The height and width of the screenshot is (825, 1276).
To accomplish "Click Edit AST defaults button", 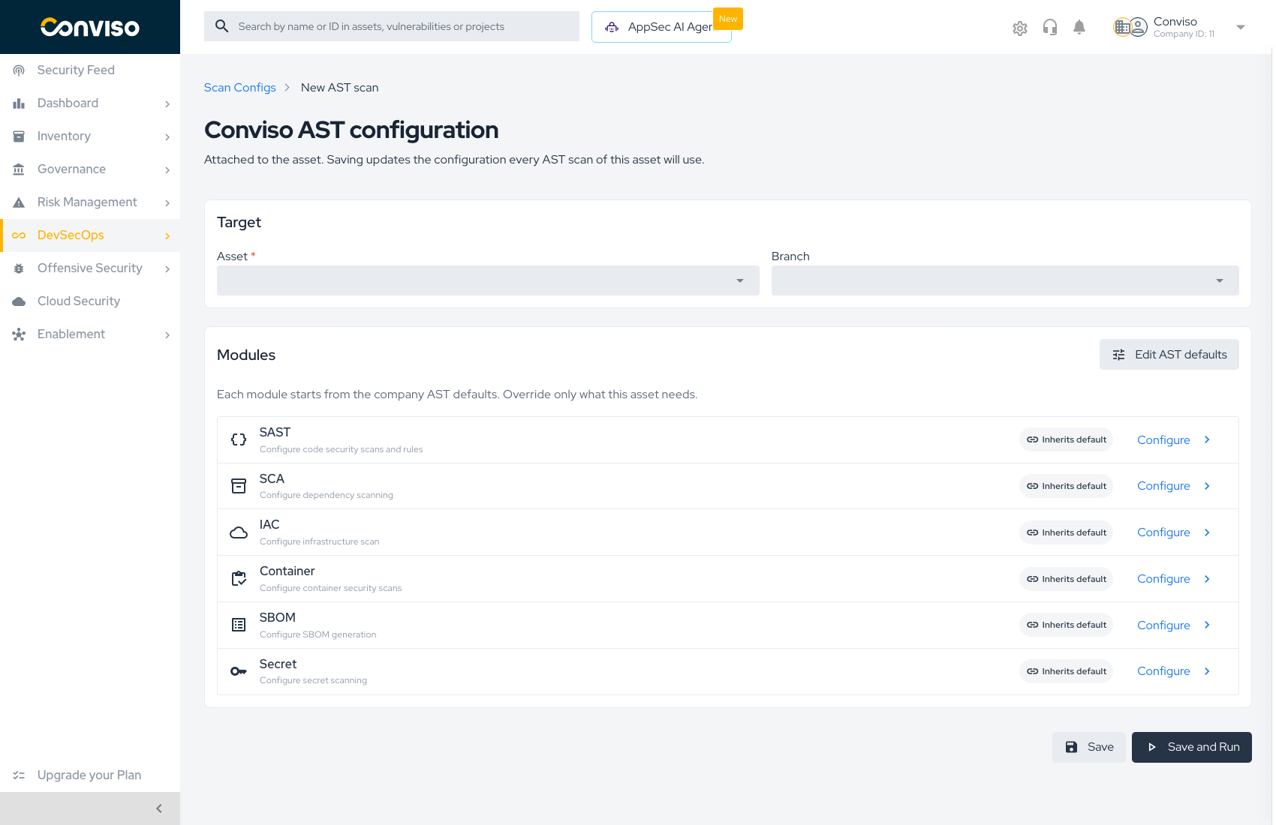I will [1169, 355].
